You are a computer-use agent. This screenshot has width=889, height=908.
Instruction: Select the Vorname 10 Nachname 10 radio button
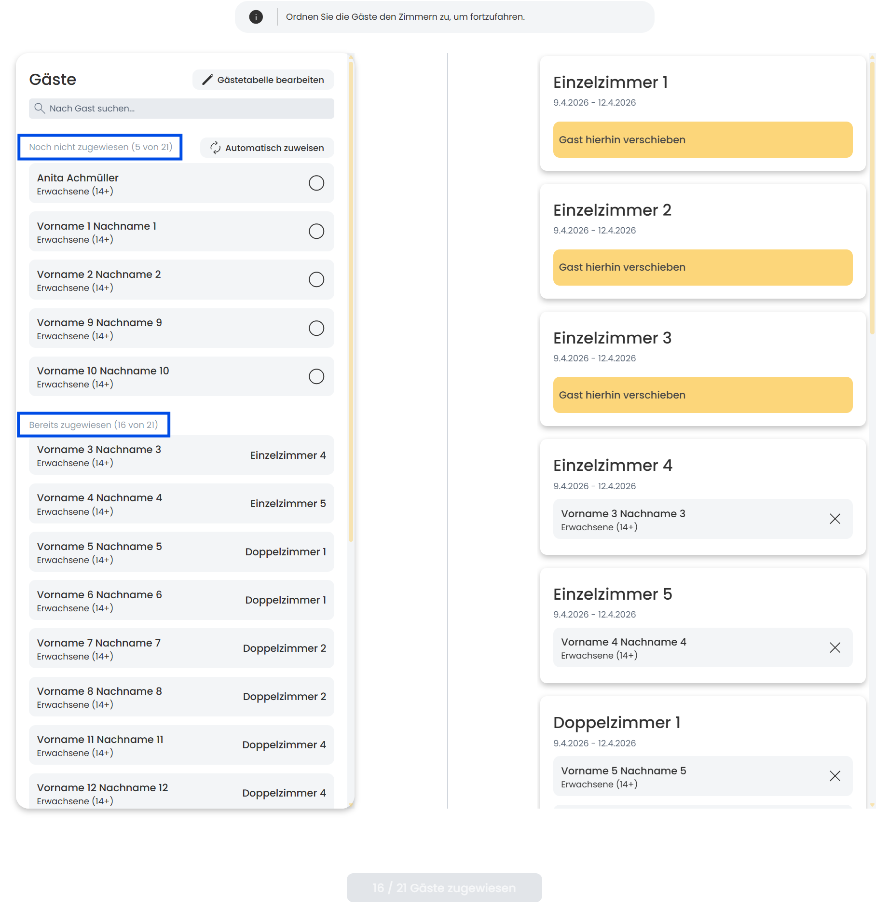(316, 376)
